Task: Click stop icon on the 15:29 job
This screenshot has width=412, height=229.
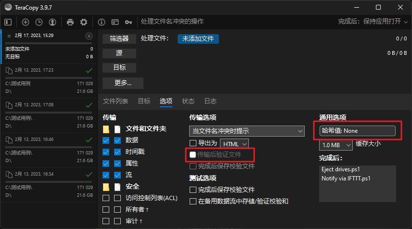Action: tap(89, 36)
